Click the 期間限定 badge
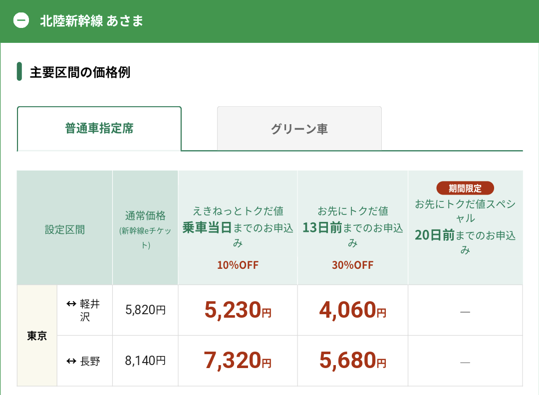 pos(465,188)
